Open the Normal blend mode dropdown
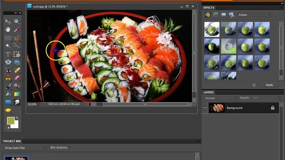Viewport: 285px width, 160px height. click(221, 98)
